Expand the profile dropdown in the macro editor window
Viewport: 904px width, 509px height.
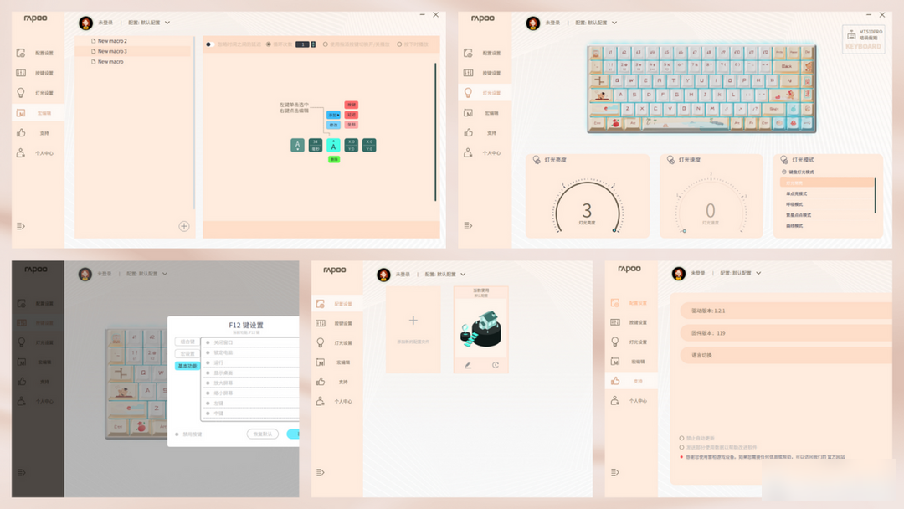(167, 23)
